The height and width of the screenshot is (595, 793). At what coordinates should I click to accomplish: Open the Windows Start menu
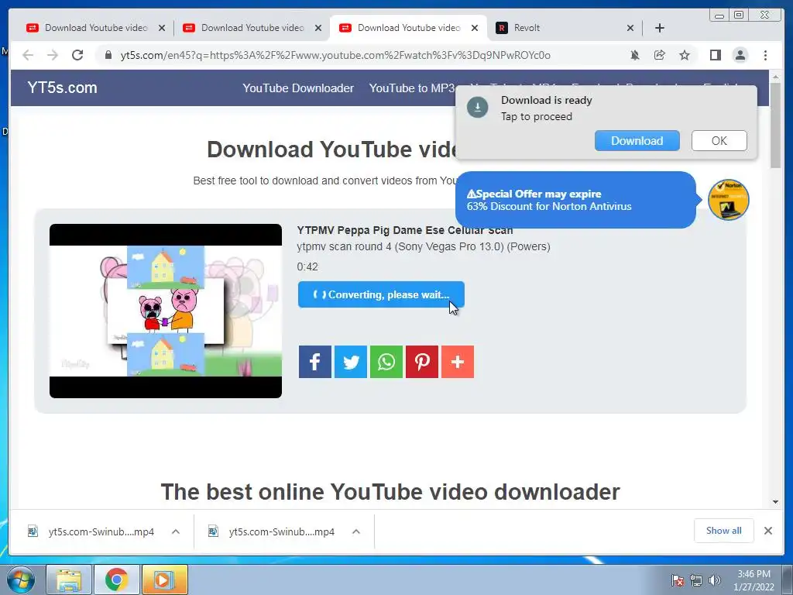[21, 580]
